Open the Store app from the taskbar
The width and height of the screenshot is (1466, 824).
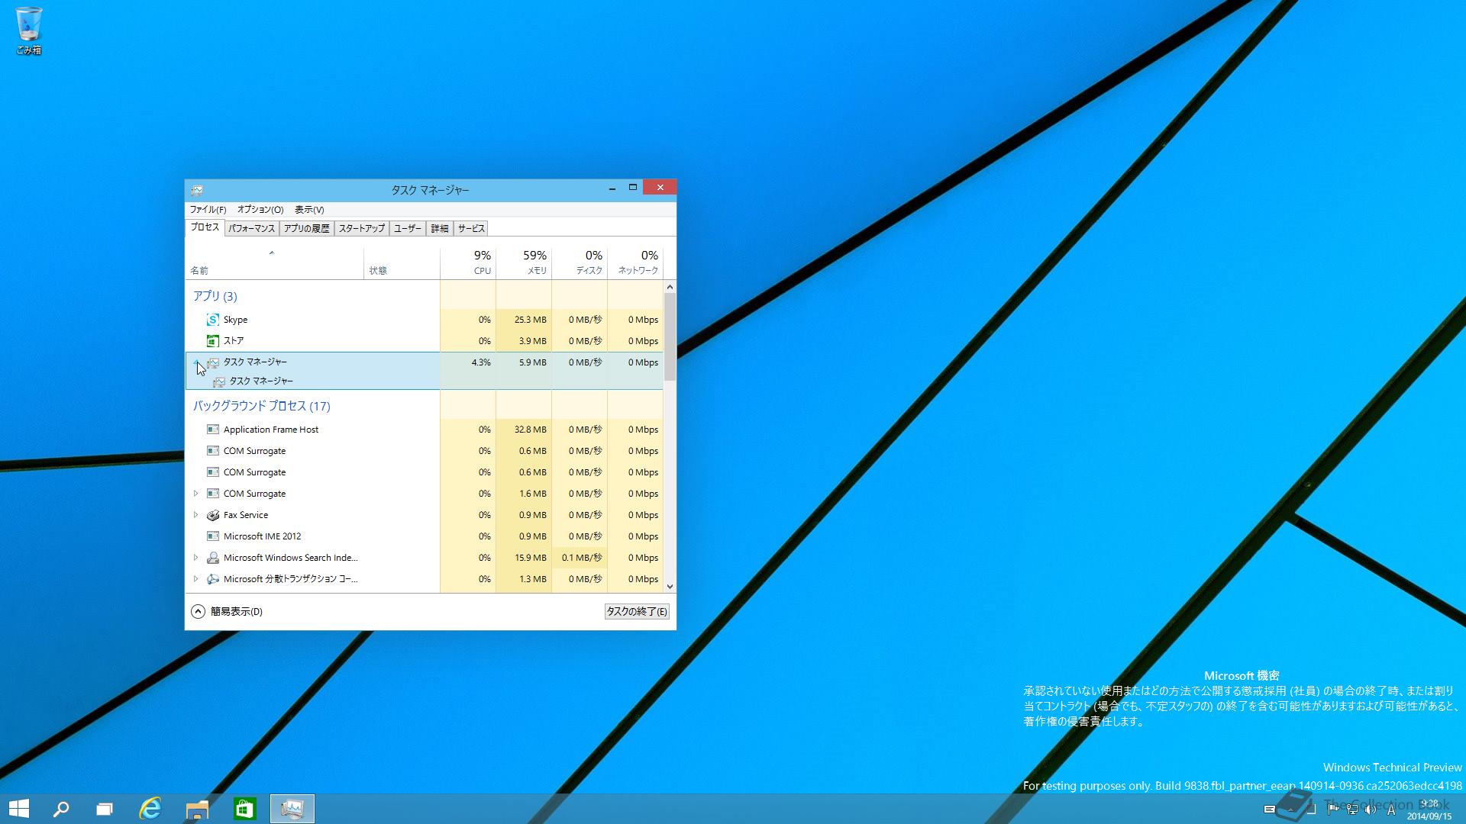pyautogui.click(x=244, y=809)
